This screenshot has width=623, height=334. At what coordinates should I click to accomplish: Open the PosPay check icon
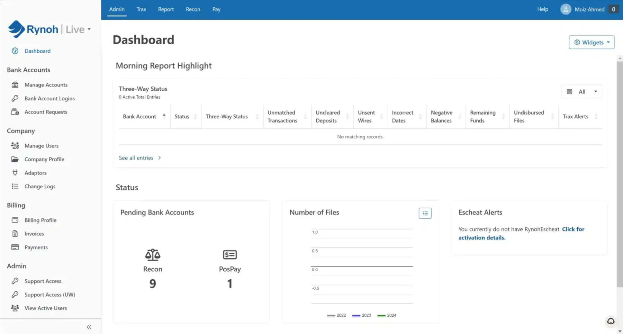230,255
